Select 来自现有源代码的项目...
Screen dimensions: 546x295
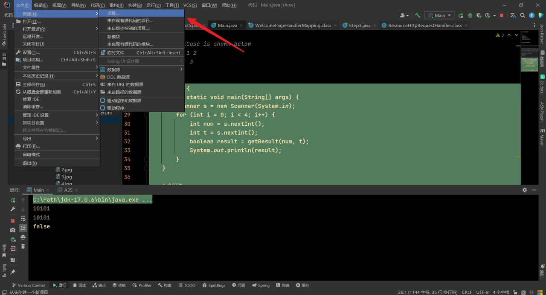pyautogui.click(x=142, y=20)
